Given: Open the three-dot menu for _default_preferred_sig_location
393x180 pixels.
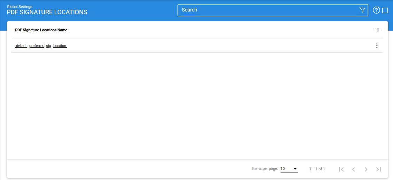Looking at the screenshot, I should (x=377, y=46).
